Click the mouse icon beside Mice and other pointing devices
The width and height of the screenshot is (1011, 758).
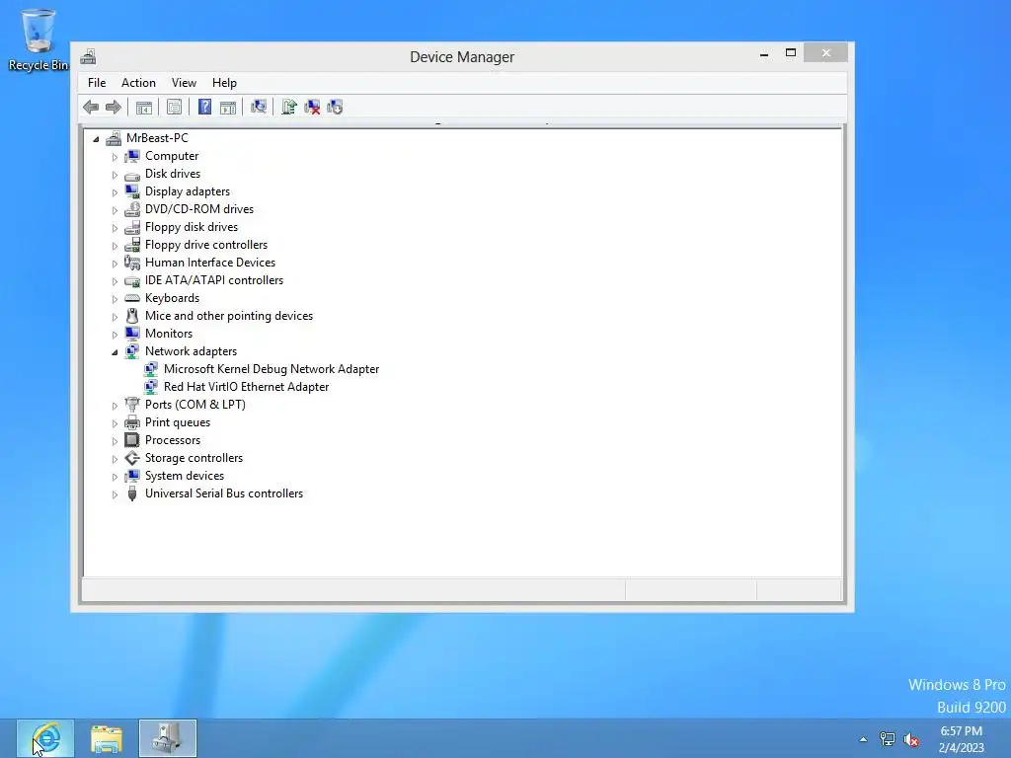(132, 316)
